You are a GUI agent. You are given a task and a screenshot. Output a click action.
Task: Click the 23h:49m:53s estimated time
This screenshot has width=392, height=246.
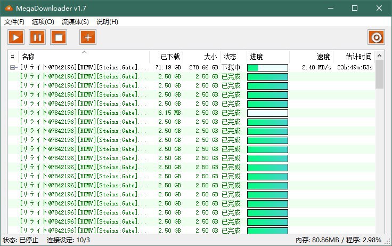click(x=355, y=67)
